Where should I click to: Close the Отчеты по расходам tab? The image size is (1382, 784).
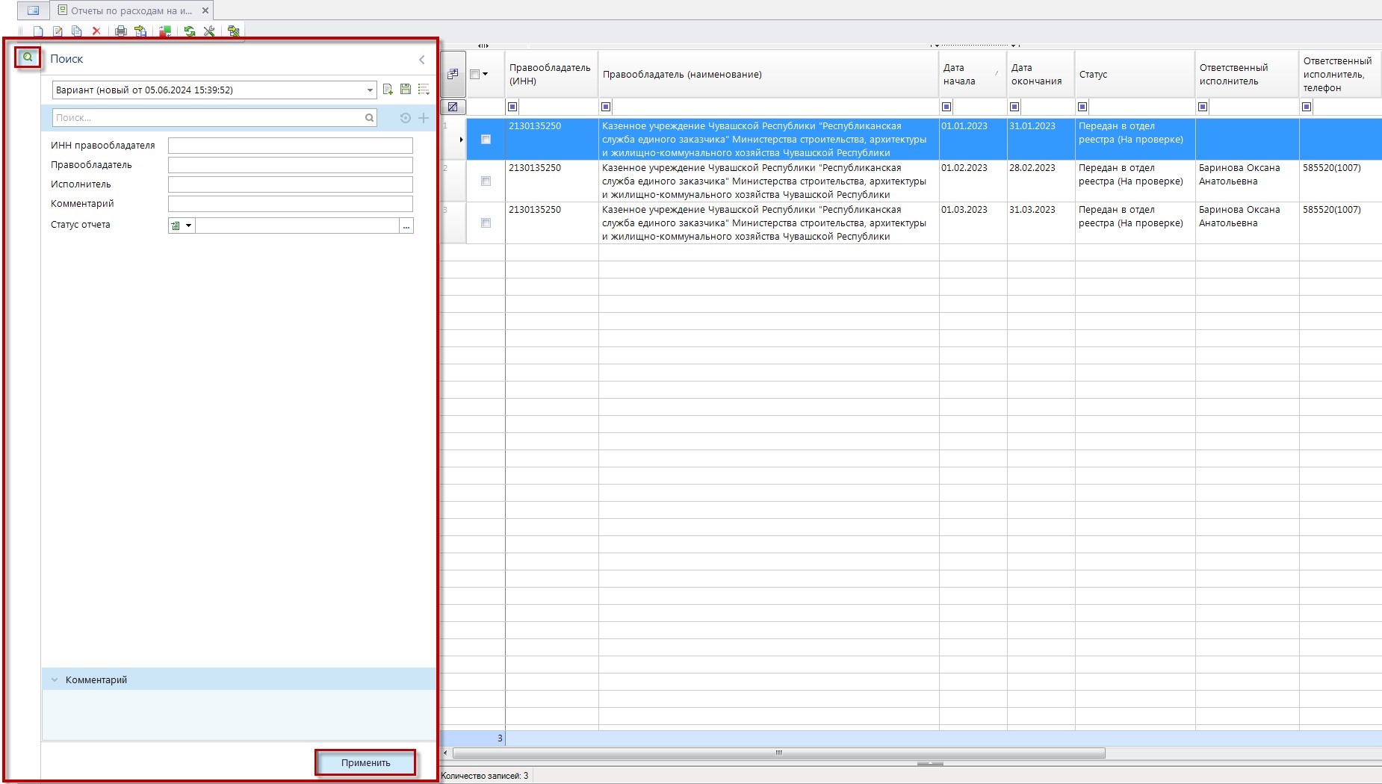[x=205, y=10]
